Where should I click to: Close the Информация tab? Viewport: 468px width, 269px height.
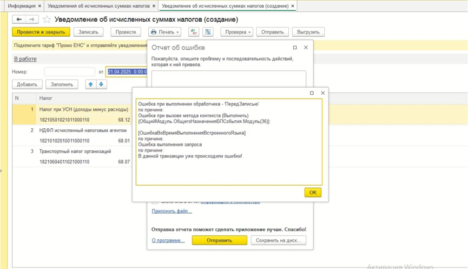[39, 6]
